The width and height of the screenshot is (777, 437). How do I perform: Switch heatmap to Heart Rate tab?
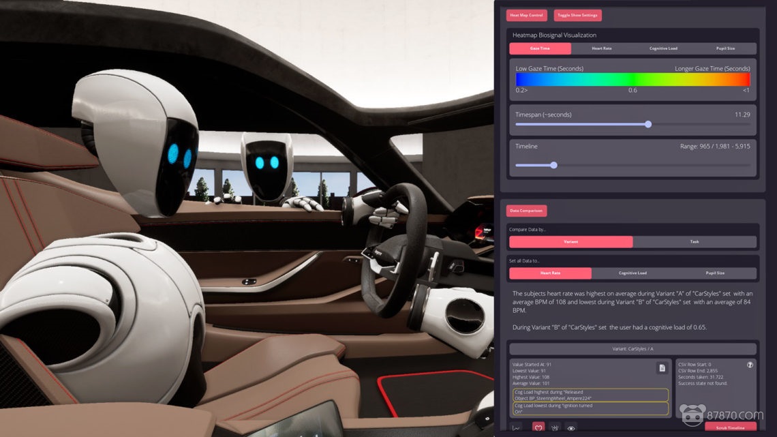(601, 49)
